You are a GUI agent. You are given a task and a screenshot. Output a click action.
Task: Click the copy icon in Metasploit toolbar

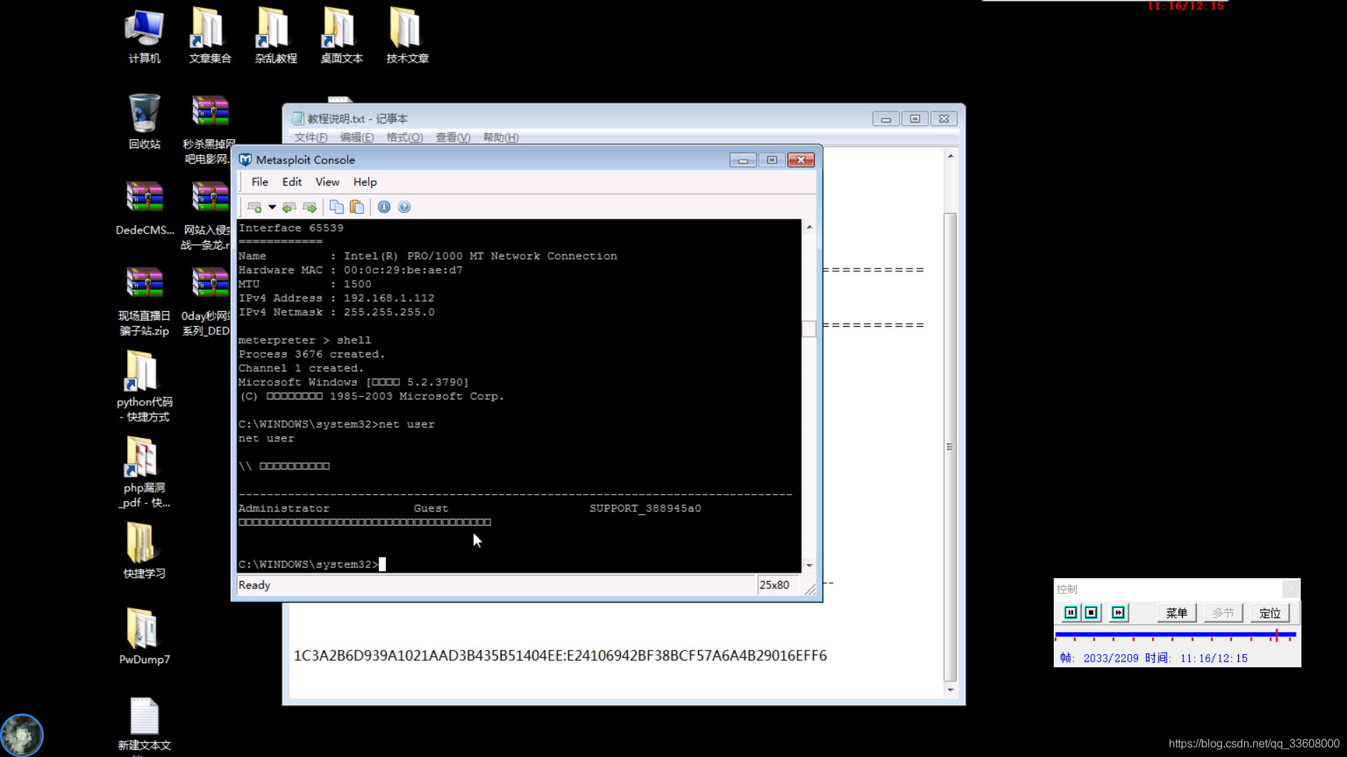pyautogui.click(x=336, y=206)
